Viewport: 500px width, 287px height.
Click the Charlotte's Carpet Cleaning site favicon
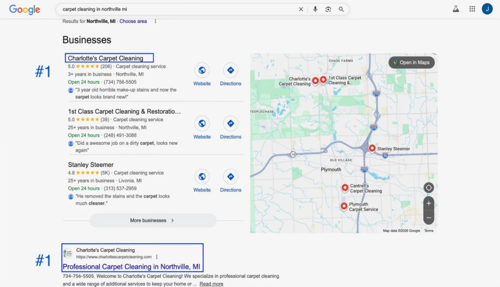click(68, 253)
